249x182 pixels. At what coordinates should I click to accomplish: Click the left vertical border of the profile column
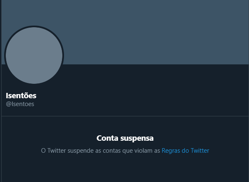point(1,91)
